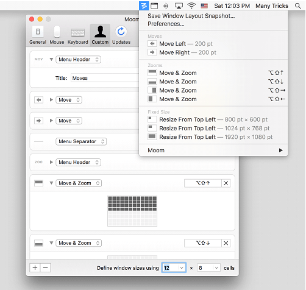The width and height of the screenshot is (306, 290).
Task: Open the Updates preferences icon
Action: click(121, 35)
